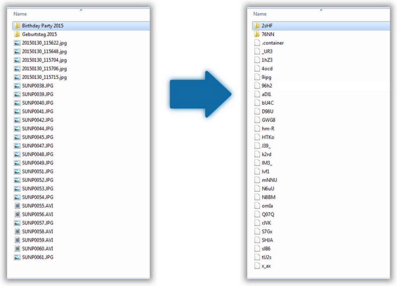Viewport: 397px width, 286px height.
Task: Click the blank file icon beside .container
Action: click(x=257, y=43)
